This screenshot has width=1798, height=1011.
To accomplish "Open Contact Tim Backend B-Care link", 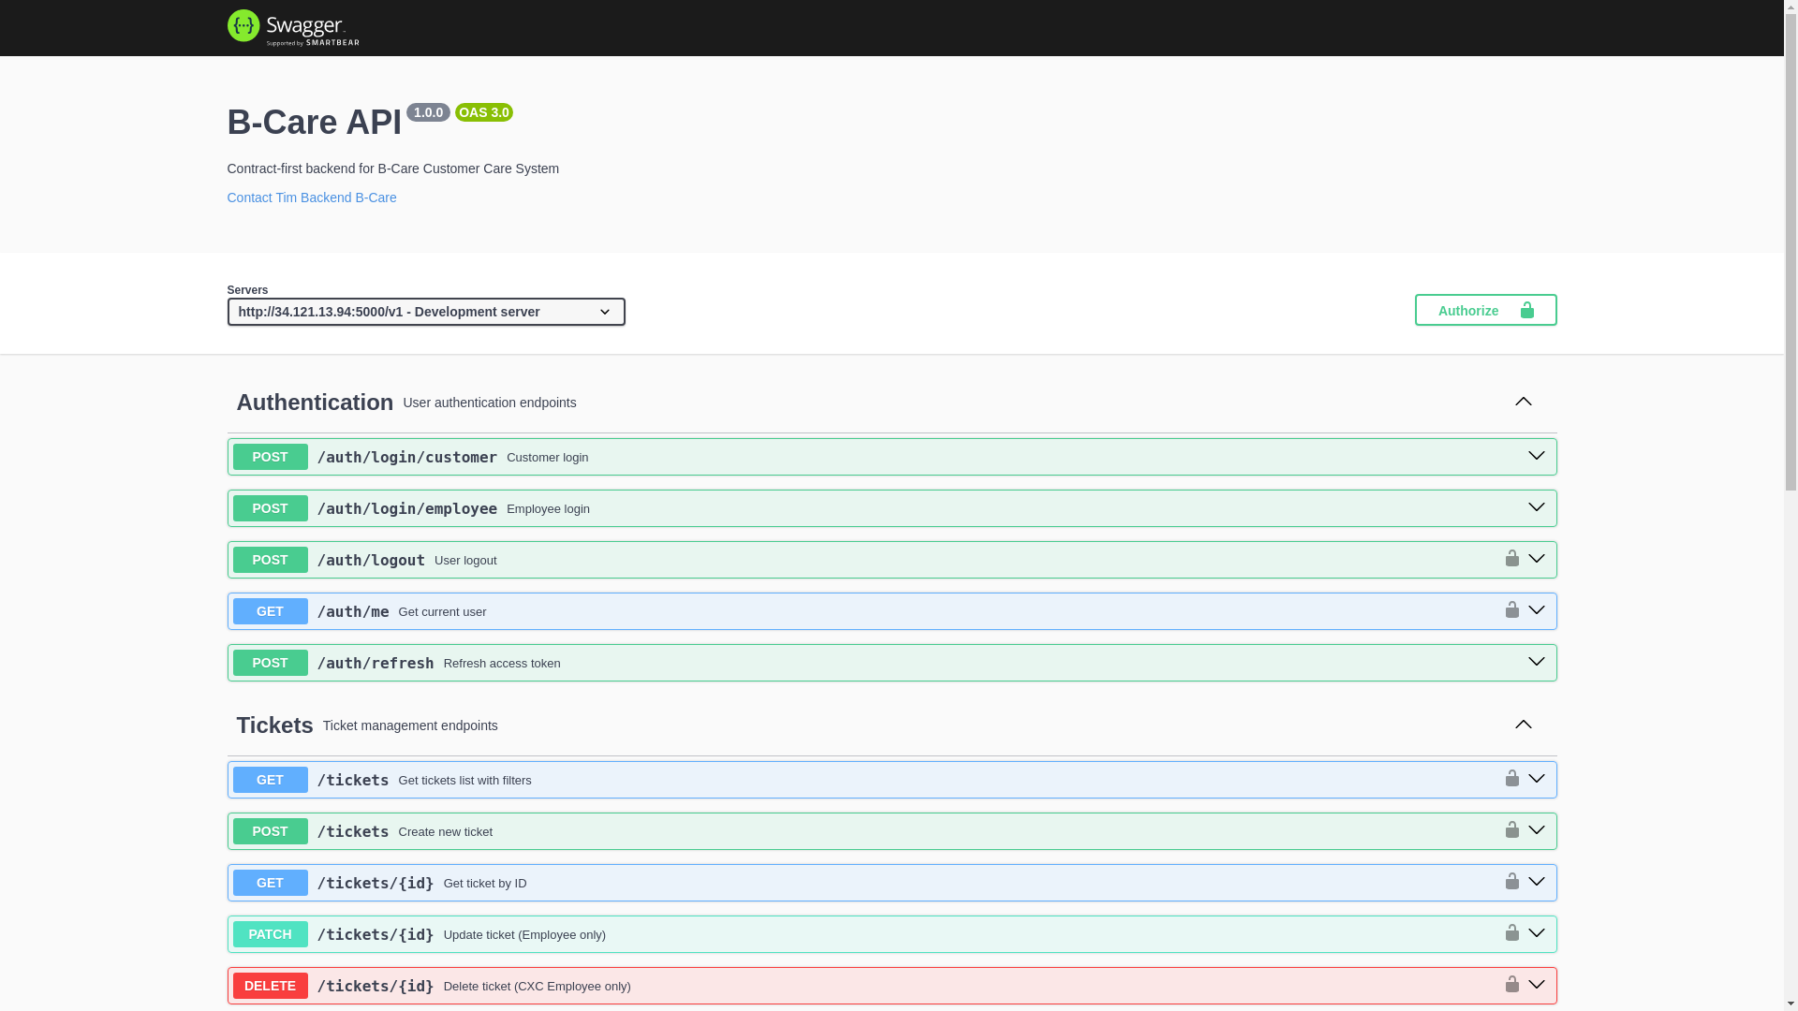I will (x=312, y=198).
